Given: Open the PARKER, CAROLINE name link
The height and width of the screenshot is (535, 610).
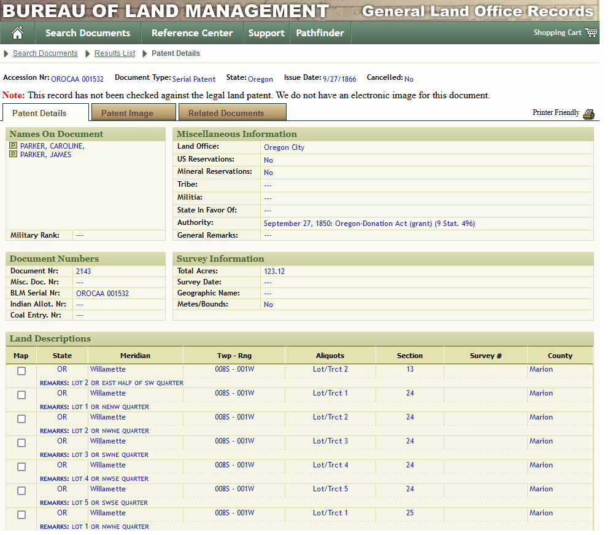Looking at the screenshot, I should pyautogui.click(x=52, y=146).
